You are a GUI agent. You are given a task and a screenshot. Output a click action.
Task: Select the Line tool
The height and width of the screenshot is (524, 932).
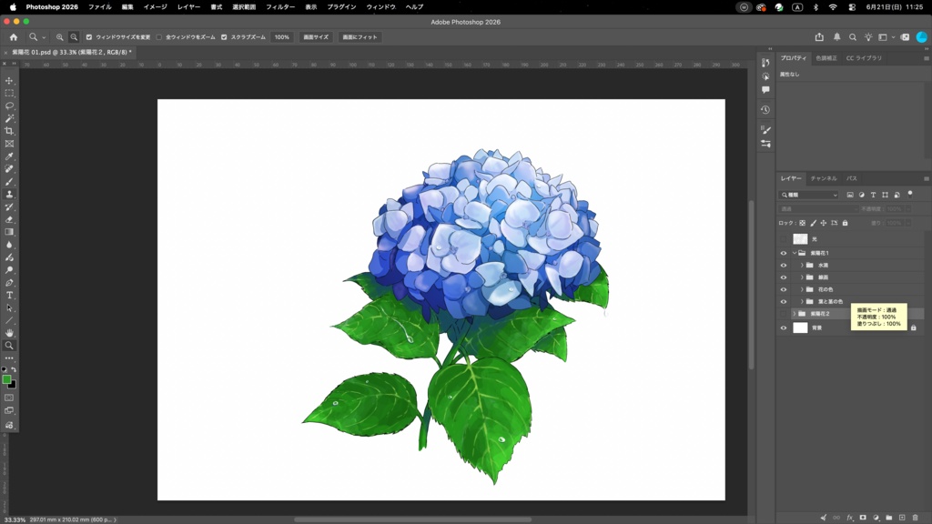click(x=9, y=321)
